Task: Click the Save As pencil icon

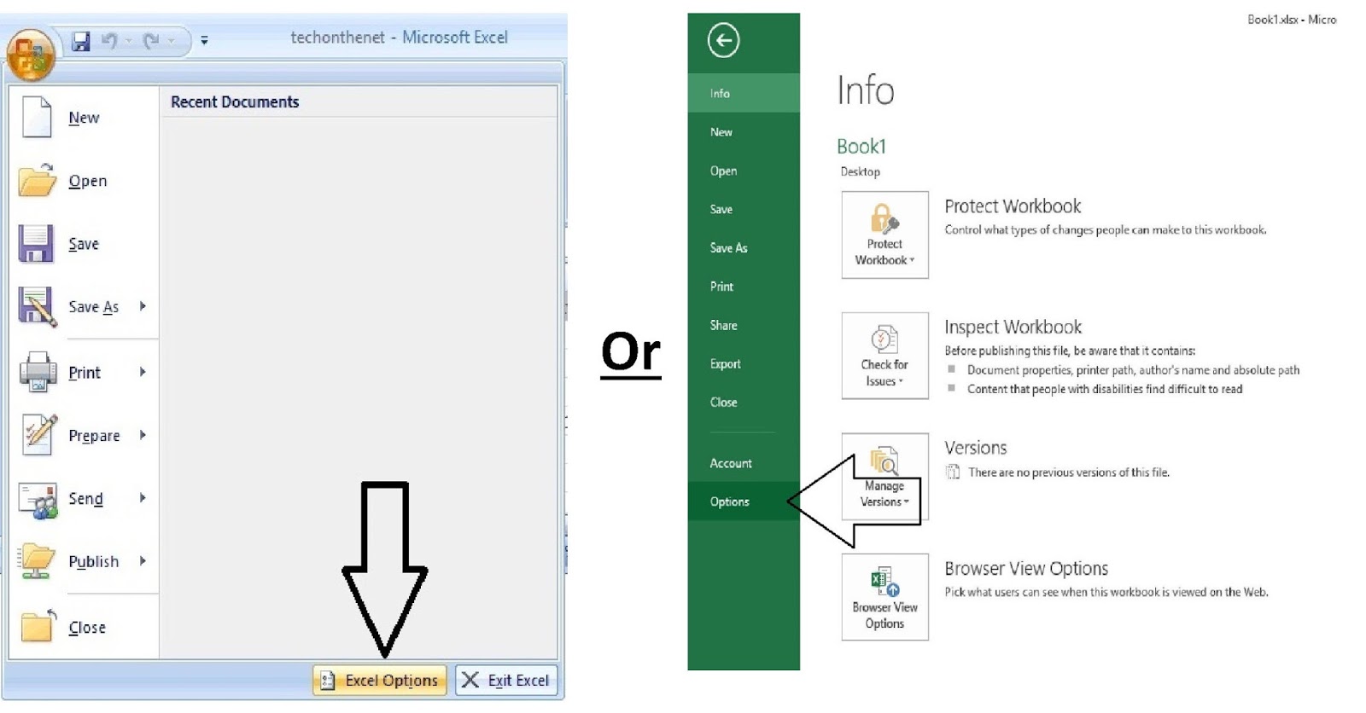Action: (38, 307)
